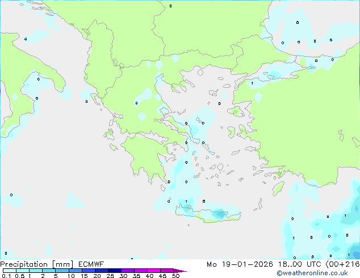
Task: Click the '20' legend scale label
Action: 97,276
